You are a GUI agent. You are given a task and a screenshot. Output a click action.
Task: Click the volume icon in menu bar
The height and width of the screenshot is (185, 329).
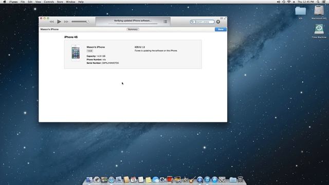pos(279,2)
